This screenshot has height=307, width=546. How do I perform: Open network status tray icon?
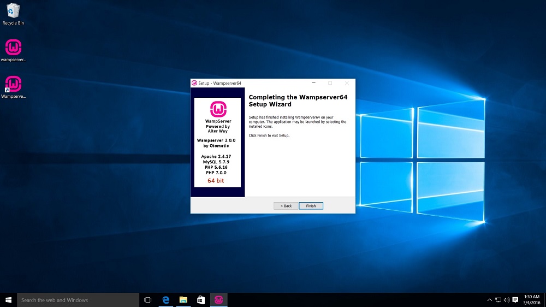(x=498, y=300)
